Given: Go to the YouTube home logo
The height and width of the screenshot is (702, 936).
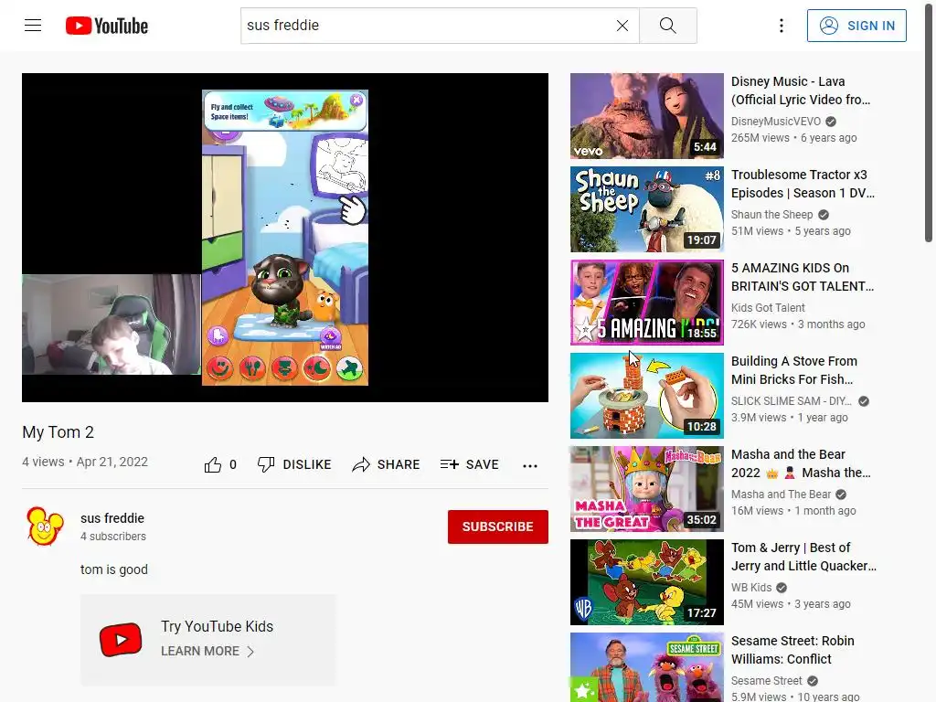Looking at the screenshot, I should point(107,26).
